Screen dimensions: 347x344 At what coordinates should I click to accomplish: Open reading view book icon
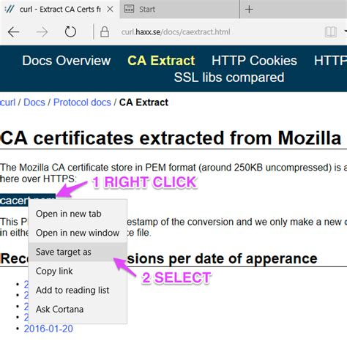tap(331, 32)
